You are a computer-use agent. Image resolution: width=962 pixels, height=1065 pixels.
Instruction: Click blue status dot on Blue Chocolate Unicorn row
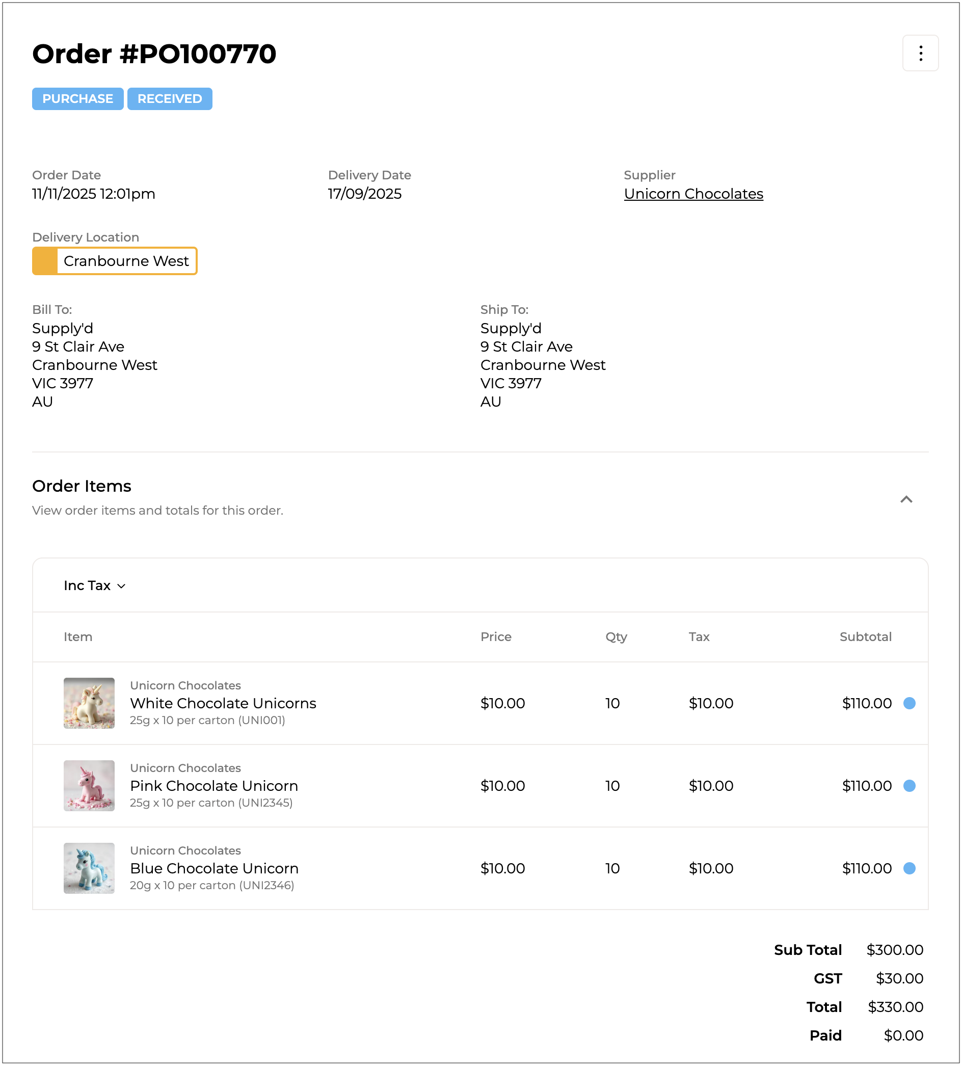click(x=908, y=868)
